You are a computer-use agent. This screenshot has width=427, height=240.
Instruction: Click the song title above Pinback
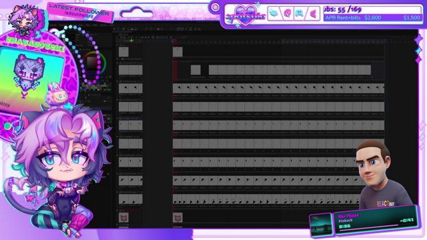[348, 216]
